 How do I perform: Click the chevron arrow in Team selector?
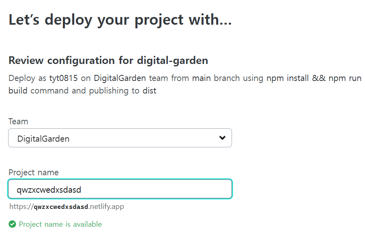point(222,138)
